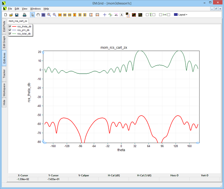The width and height of the screenshot is (224, 189).
Task: Click the zoom in magnifier icon
Action: [49, 15]
